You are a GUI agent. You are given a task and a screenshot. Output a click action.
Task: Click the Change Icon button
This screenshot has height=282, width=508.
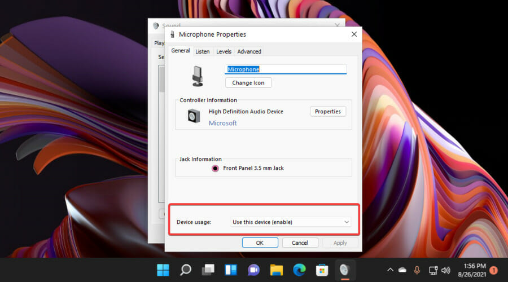[248, 82]
